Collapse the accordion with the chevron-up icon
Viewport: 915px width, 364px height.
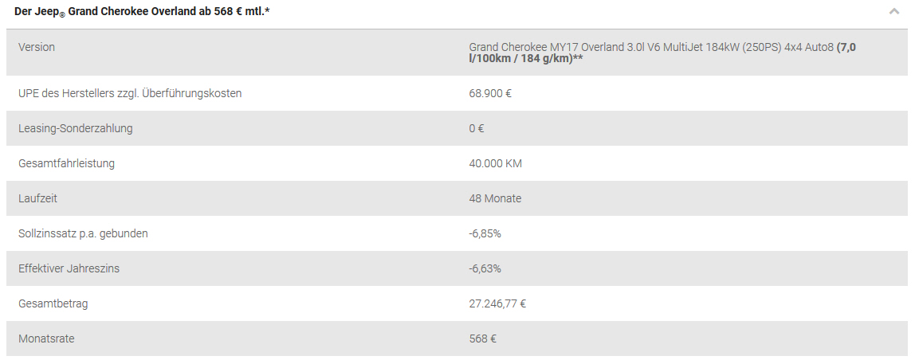[894, 11]
